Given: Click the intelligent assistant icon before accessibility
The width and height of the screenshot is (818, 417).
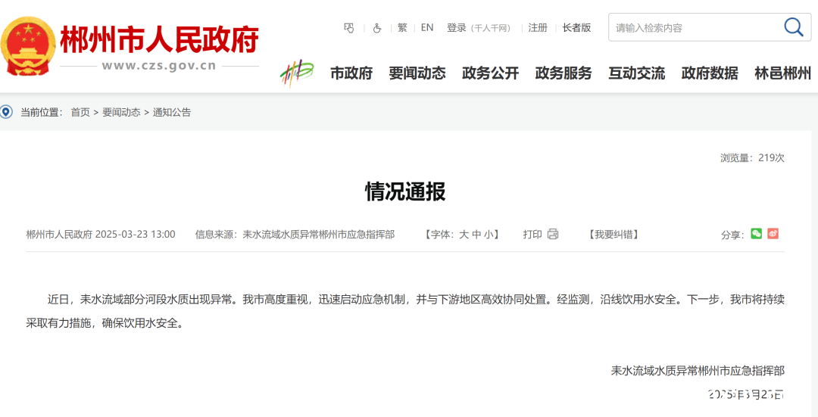Looking at the screenshot, I should pos(349,28).
